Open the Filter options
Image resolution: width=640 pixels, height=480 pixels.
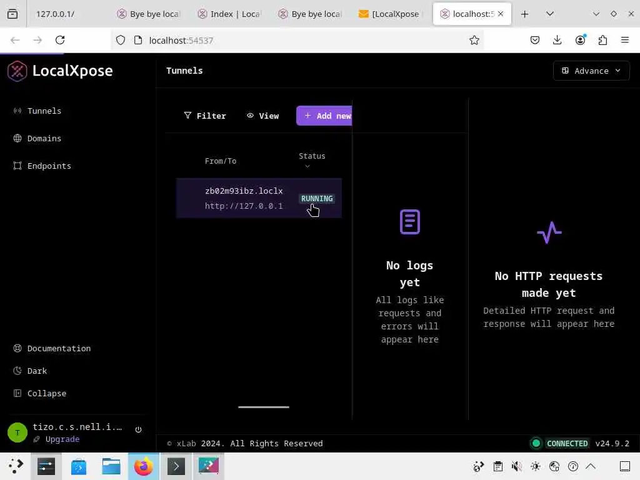coord(205,116)
